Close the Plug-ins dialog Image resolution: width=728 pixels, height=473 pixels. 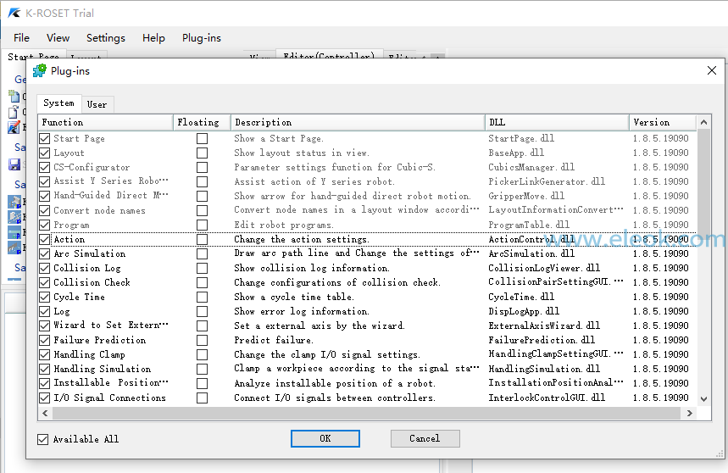click(x=711, y=70)
